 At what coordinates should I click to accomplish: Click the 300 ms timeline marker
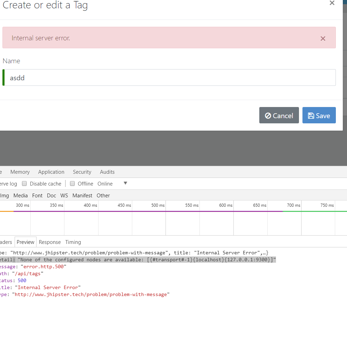click(23, 205)
